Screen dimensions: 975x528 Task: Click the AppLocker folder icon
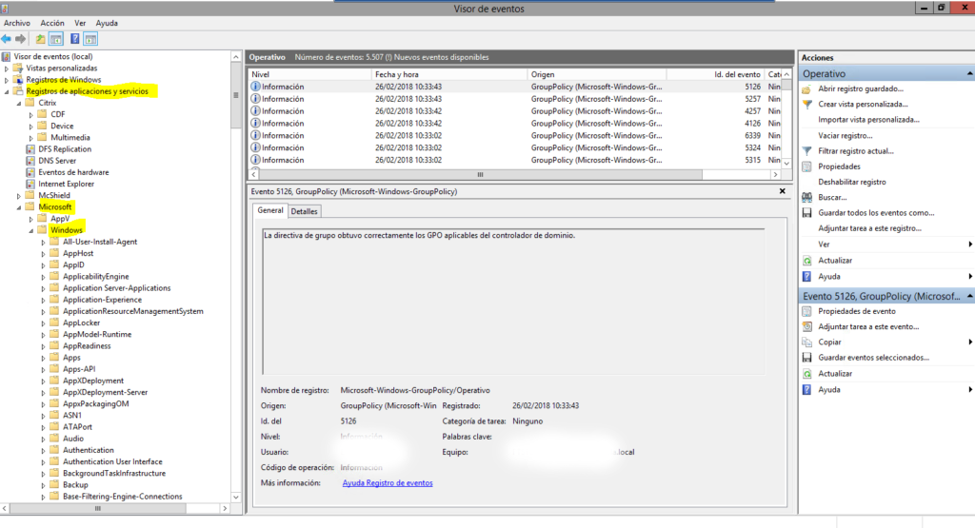[x=54, y=323]
